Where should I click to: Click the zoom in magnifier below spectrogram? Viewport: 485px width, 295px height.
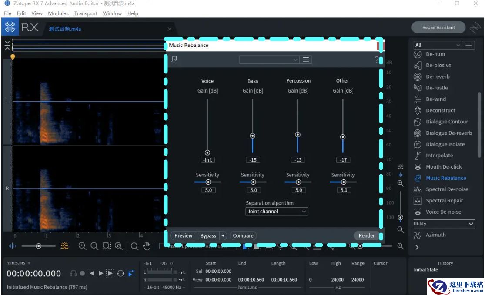82,246
